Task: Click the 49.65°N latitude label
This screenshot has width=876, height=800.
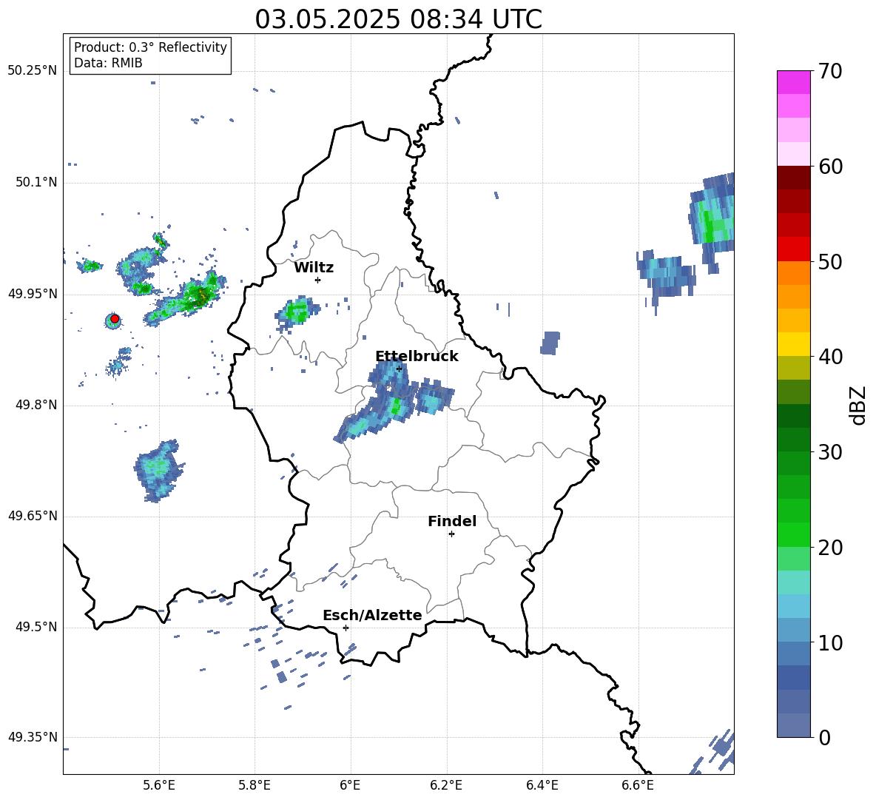Action: pyautogui.click(x=33, y=516)
